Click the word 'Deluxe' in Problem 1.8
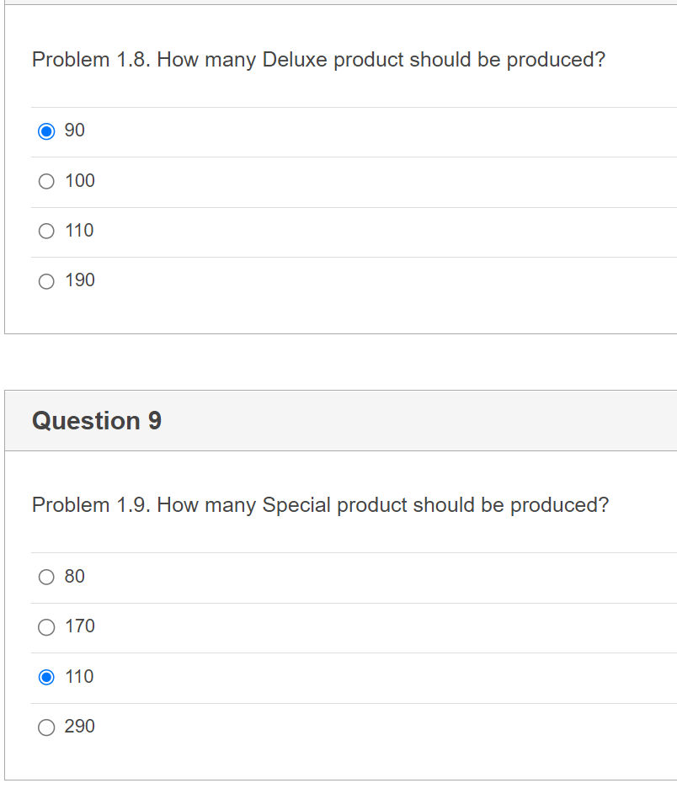This screenshot has height=799, width=677. tap(295, 61)
